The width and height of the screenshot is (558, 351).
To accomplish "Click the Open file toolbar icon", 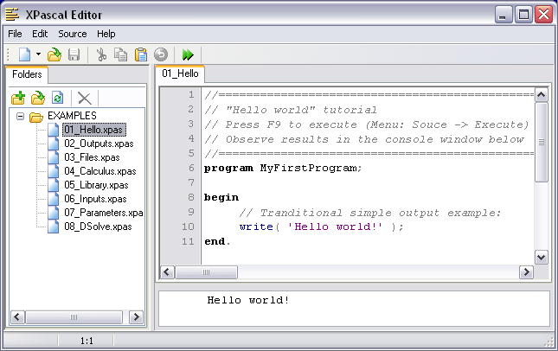I will click(55, 54).
